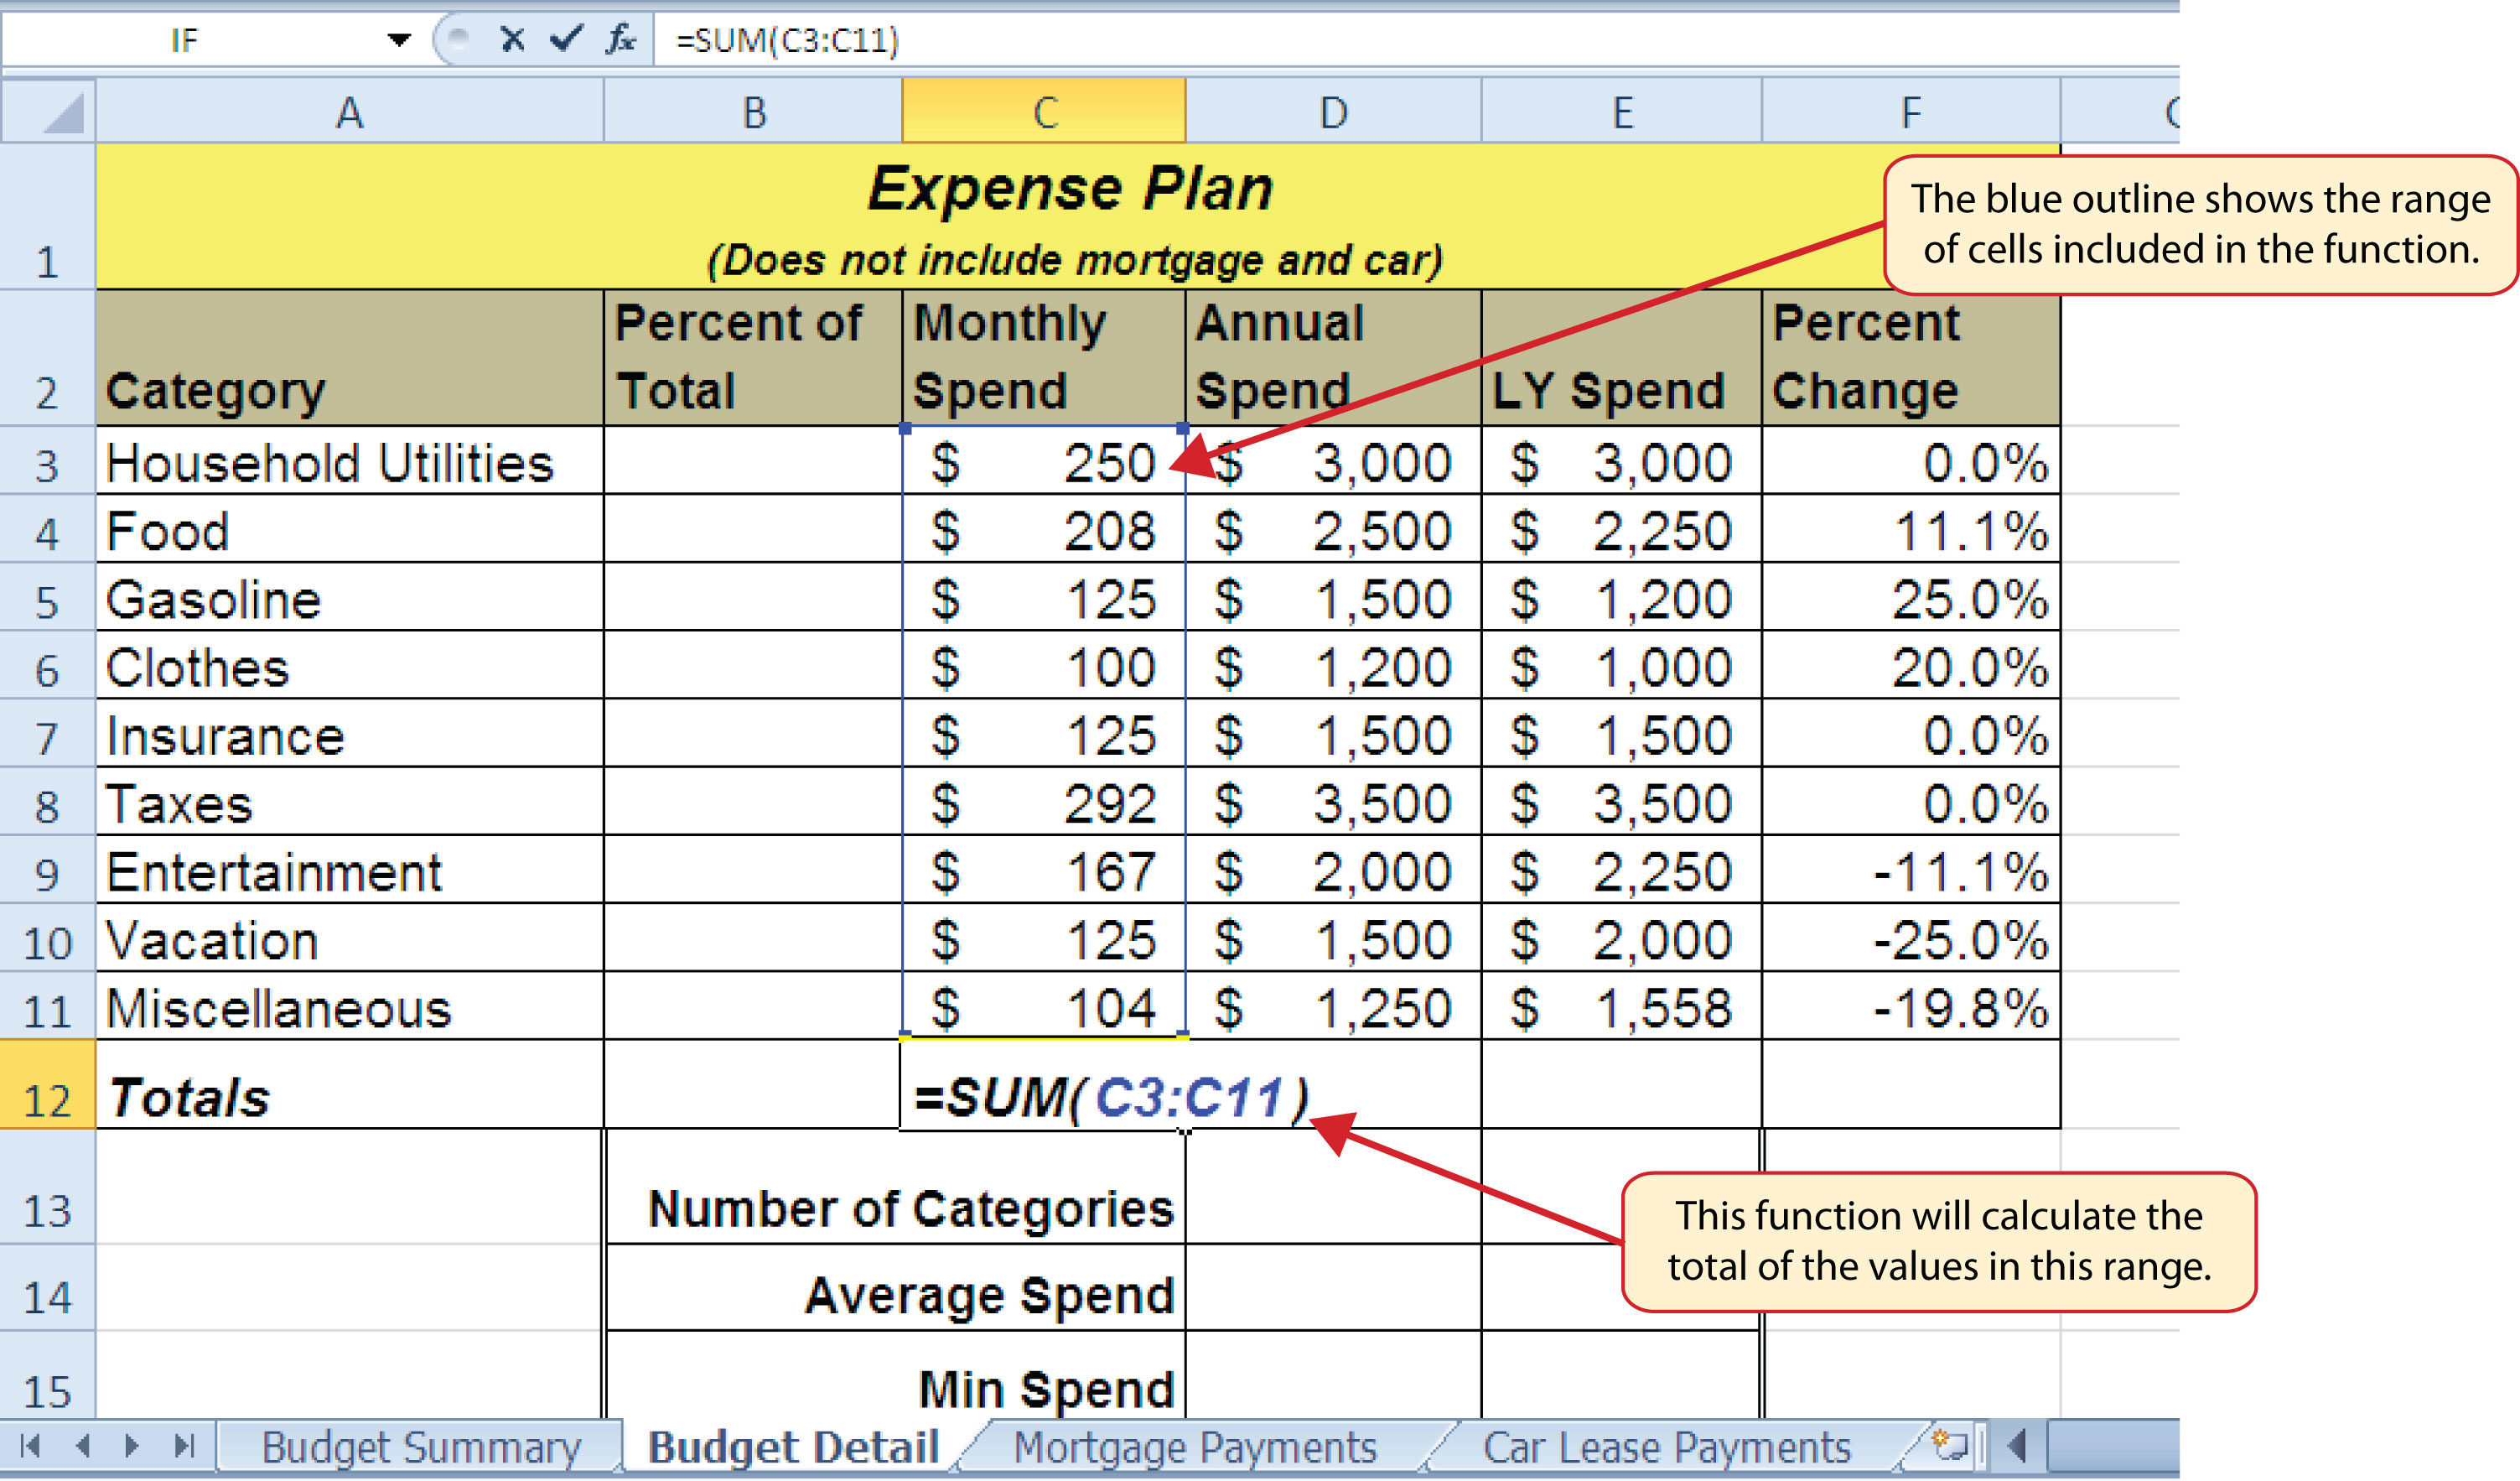This screenshot has width=2520, height=1481.
Task: Click the horizontal scrollbar left arrow
Action: (x=2017, y=1445)
